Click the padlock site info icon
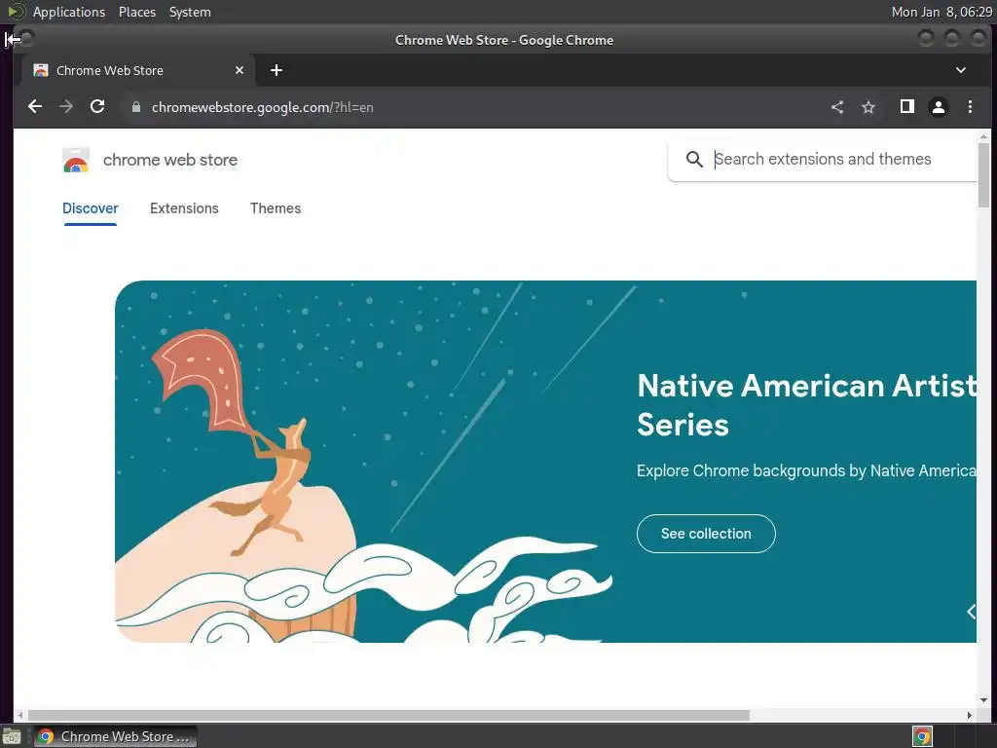 pyautogui.click(x=135, y=107)
